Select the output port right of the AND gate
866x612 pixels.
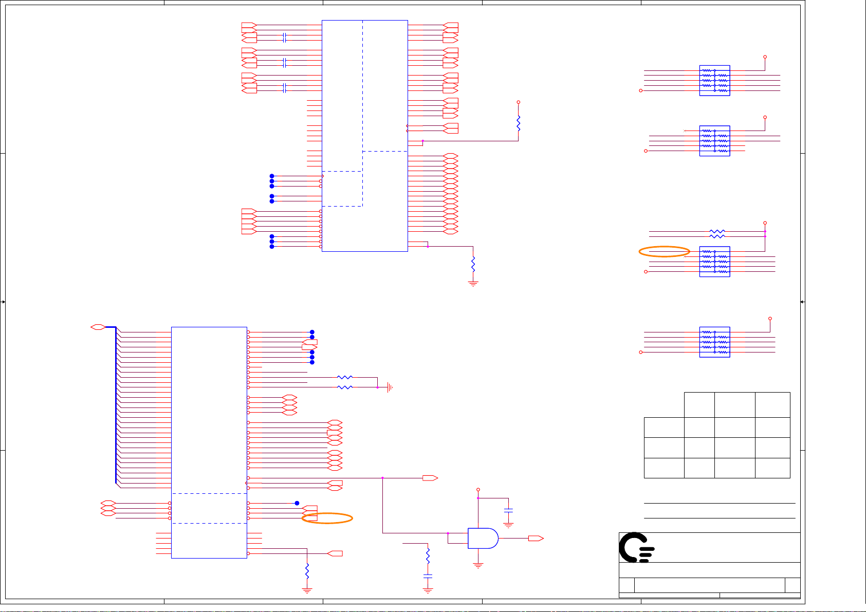536,538
